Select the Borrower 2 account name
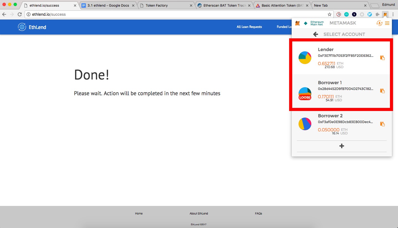The width and height of the screenshot is (398, 228). pyautogui.click(x=330, y=116)
